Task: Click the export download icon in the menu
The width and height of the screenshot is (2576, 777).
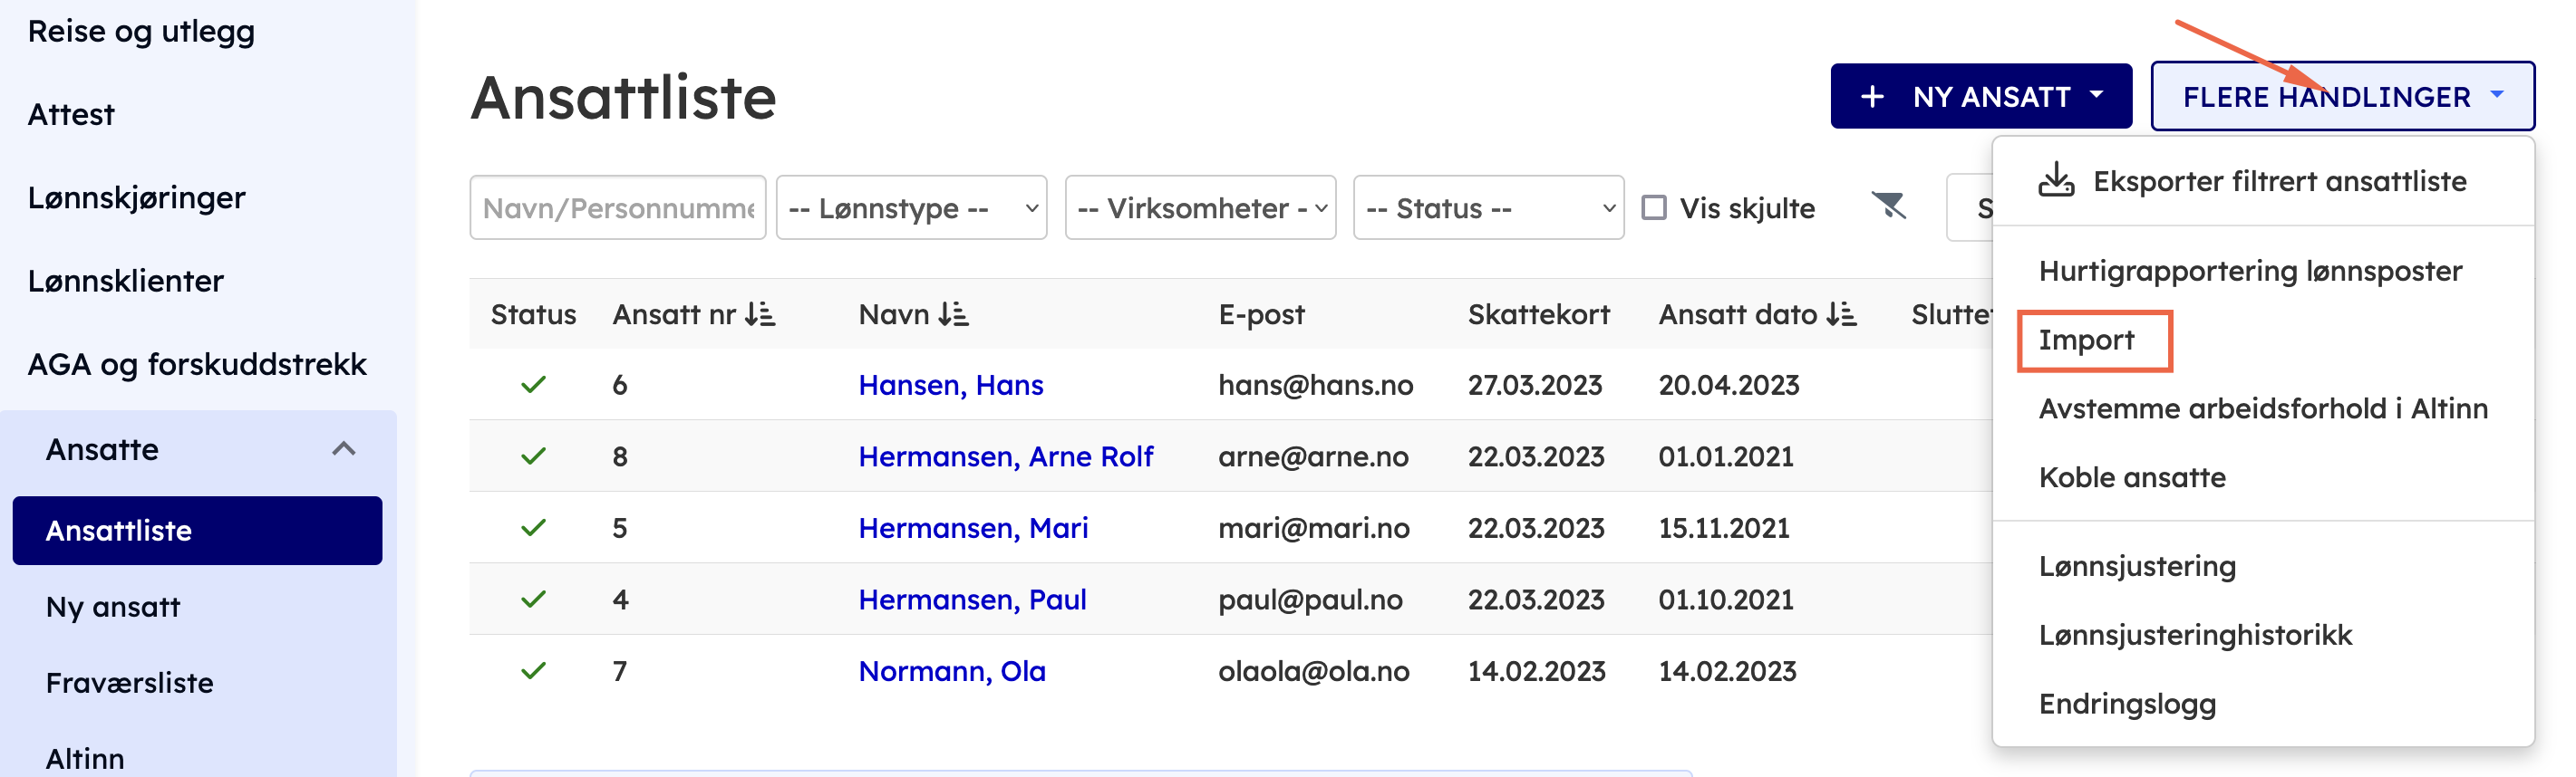Action: click(2056, 181)
